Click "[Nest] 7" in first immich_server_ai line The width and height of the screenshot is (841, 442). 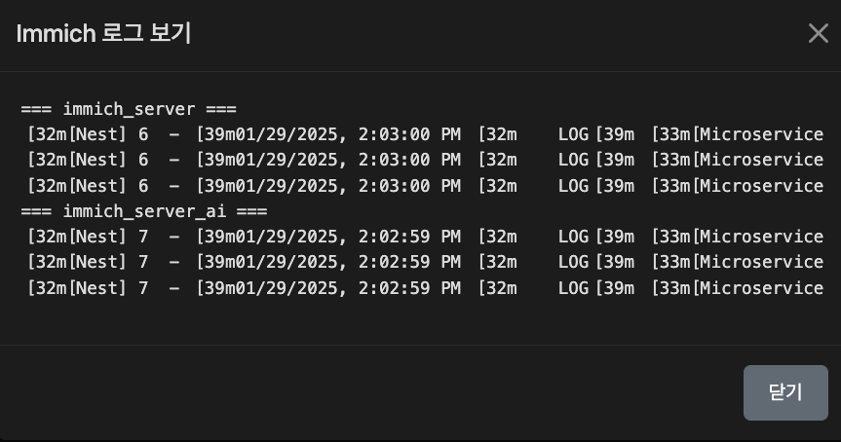107,237
